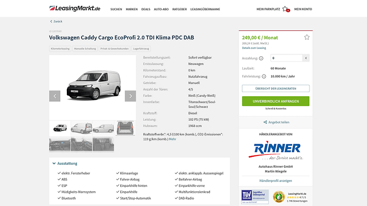
Task: Open the DEALS menu
Action: click(x=146, y=9)
